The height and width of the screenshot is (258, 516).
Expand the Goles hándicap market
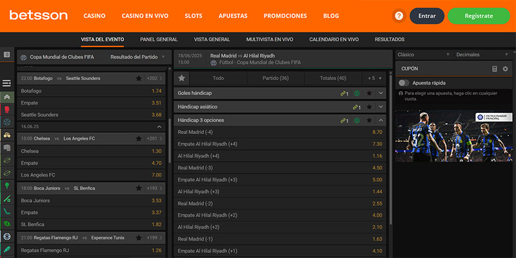coord(381,94)
